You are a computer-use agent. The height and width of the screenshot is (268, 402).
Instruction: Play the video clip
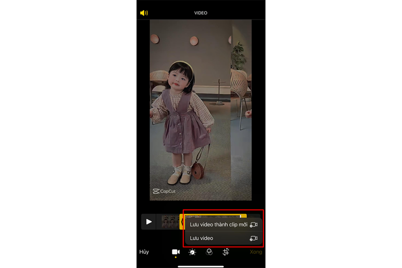point(149,222)
